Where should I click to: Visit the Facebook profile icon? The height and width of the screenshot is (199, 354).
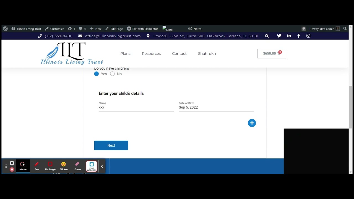[299, 36]
